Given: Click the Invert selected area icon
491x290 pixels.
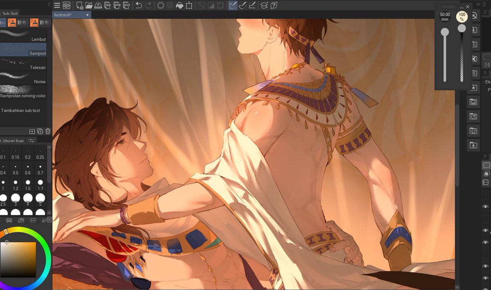Looking at the screenshot, I should tap(211, 5).
